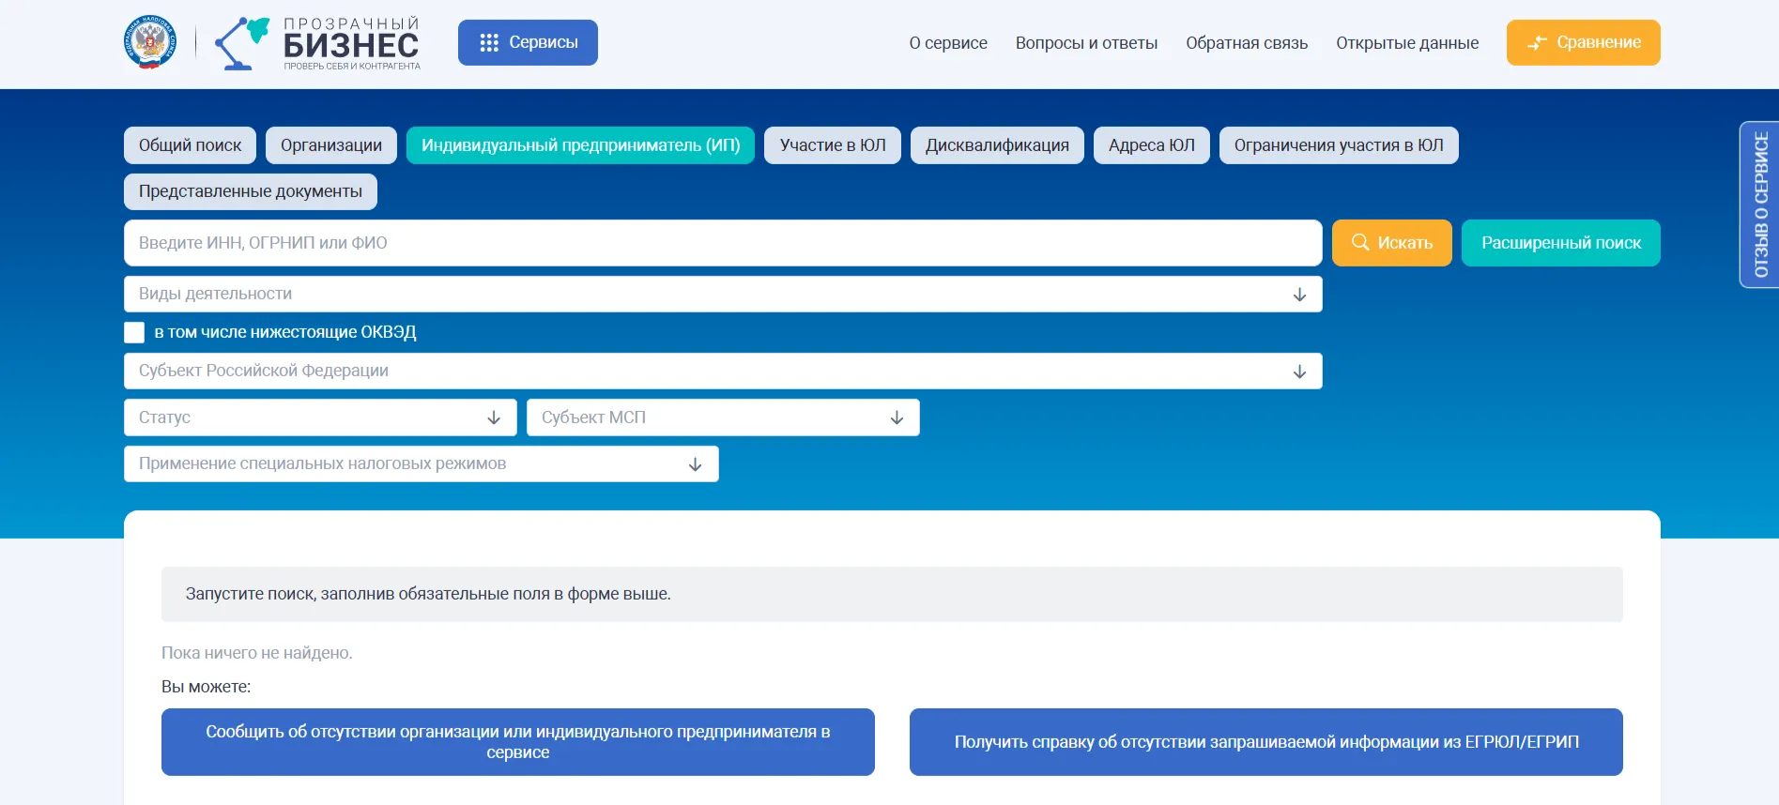The width and height of the screenshot is (1779, 805).
Task: Switch to Адреса ЮЛ tab
Action: (x=1152, y=145)
